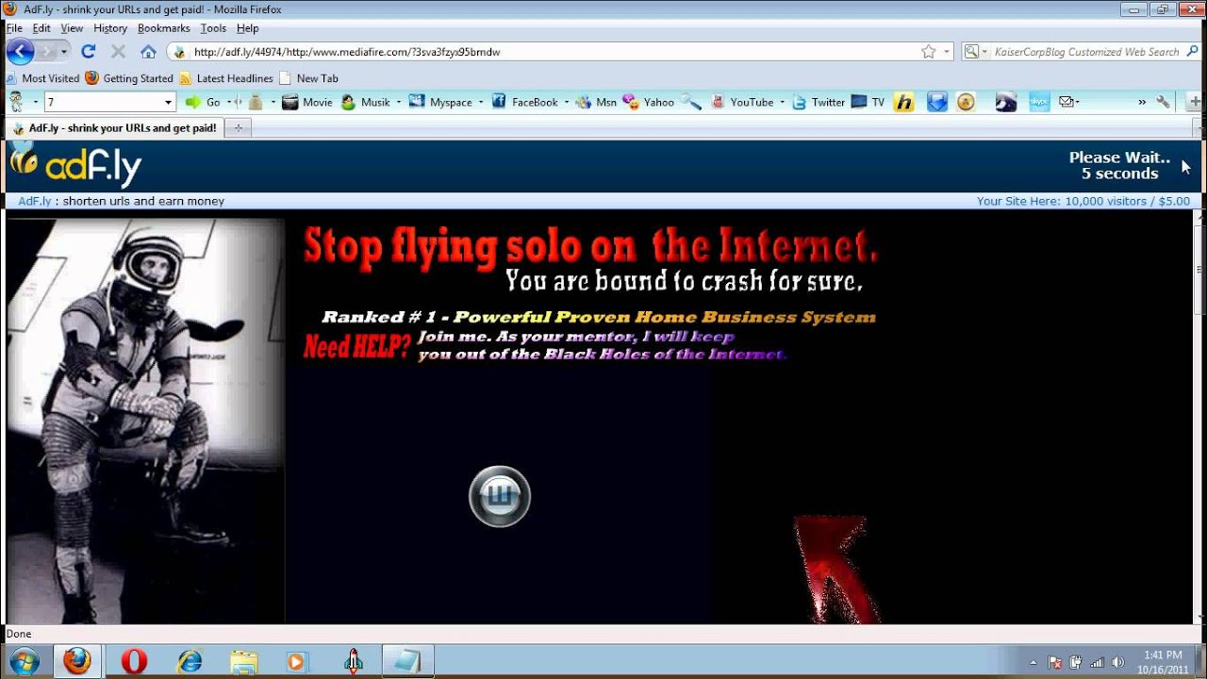Viewport: 1207px width, 679px height.
Task: Click the AdF.ly link below logo
Action: point(34,201)
